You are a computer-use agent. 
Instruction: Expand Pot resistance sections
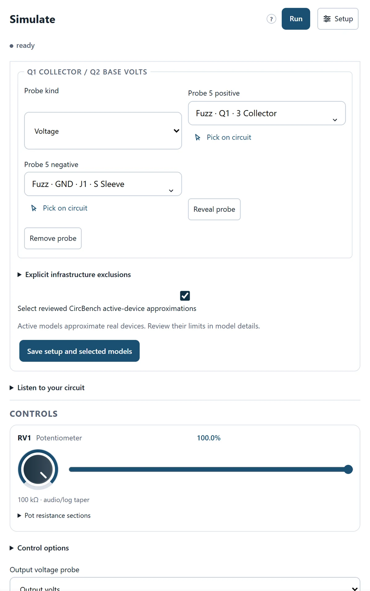tap(54, 516)
